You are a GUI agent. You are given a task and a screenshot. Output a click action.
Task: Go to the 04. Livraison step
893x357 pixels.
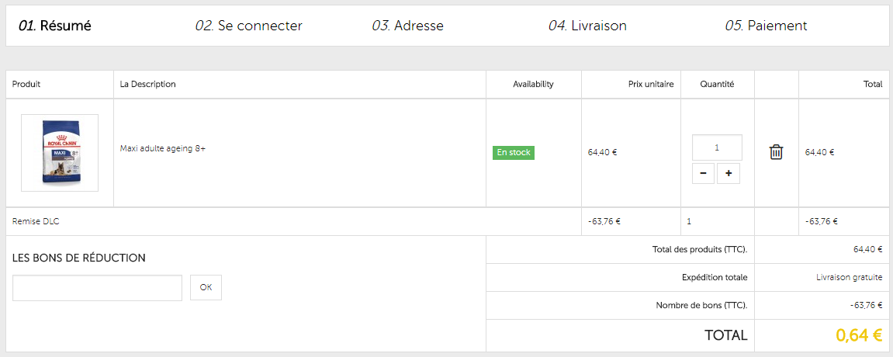click(x=587, y=26)
